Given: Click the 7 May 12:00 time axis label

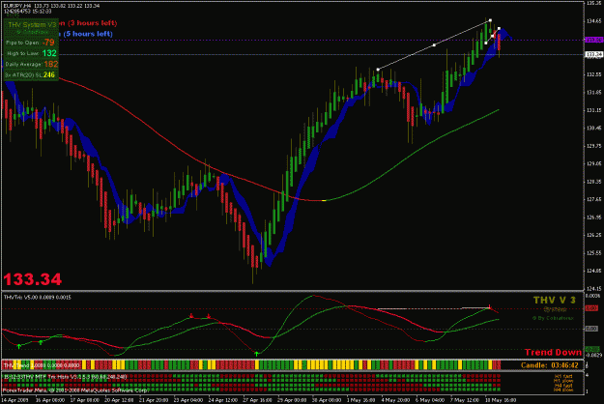Looking at the screenshot, I should 465,400.
